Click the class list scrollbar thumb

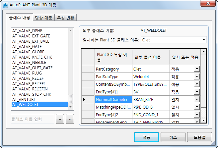tap(70, 99)
